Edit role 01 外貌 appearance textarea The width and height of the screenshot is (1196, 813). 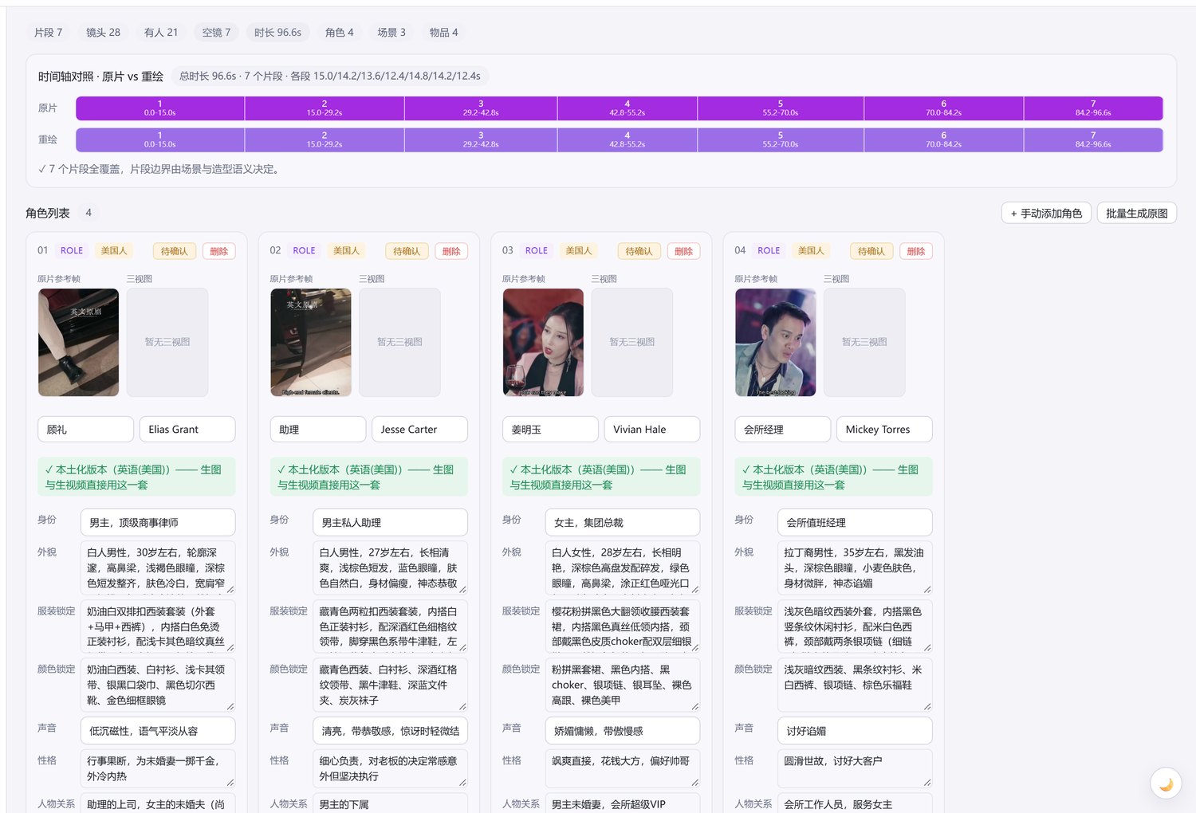tap(158, 568)
